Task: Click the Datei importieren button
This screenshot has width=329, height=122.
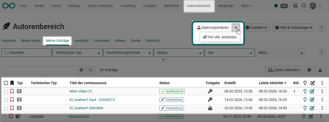Action: (x=213, y=28)
